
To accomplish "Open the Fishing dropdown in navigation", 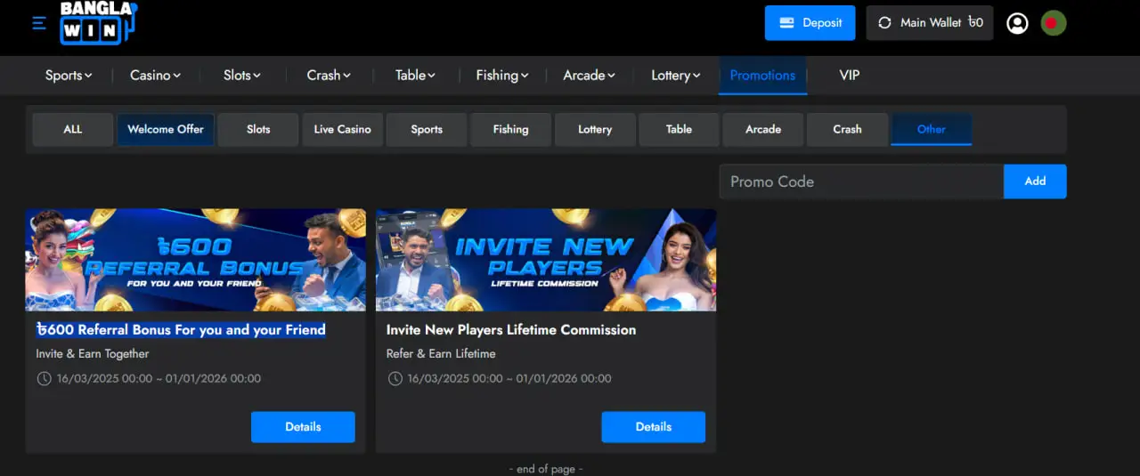I will 502,76.
